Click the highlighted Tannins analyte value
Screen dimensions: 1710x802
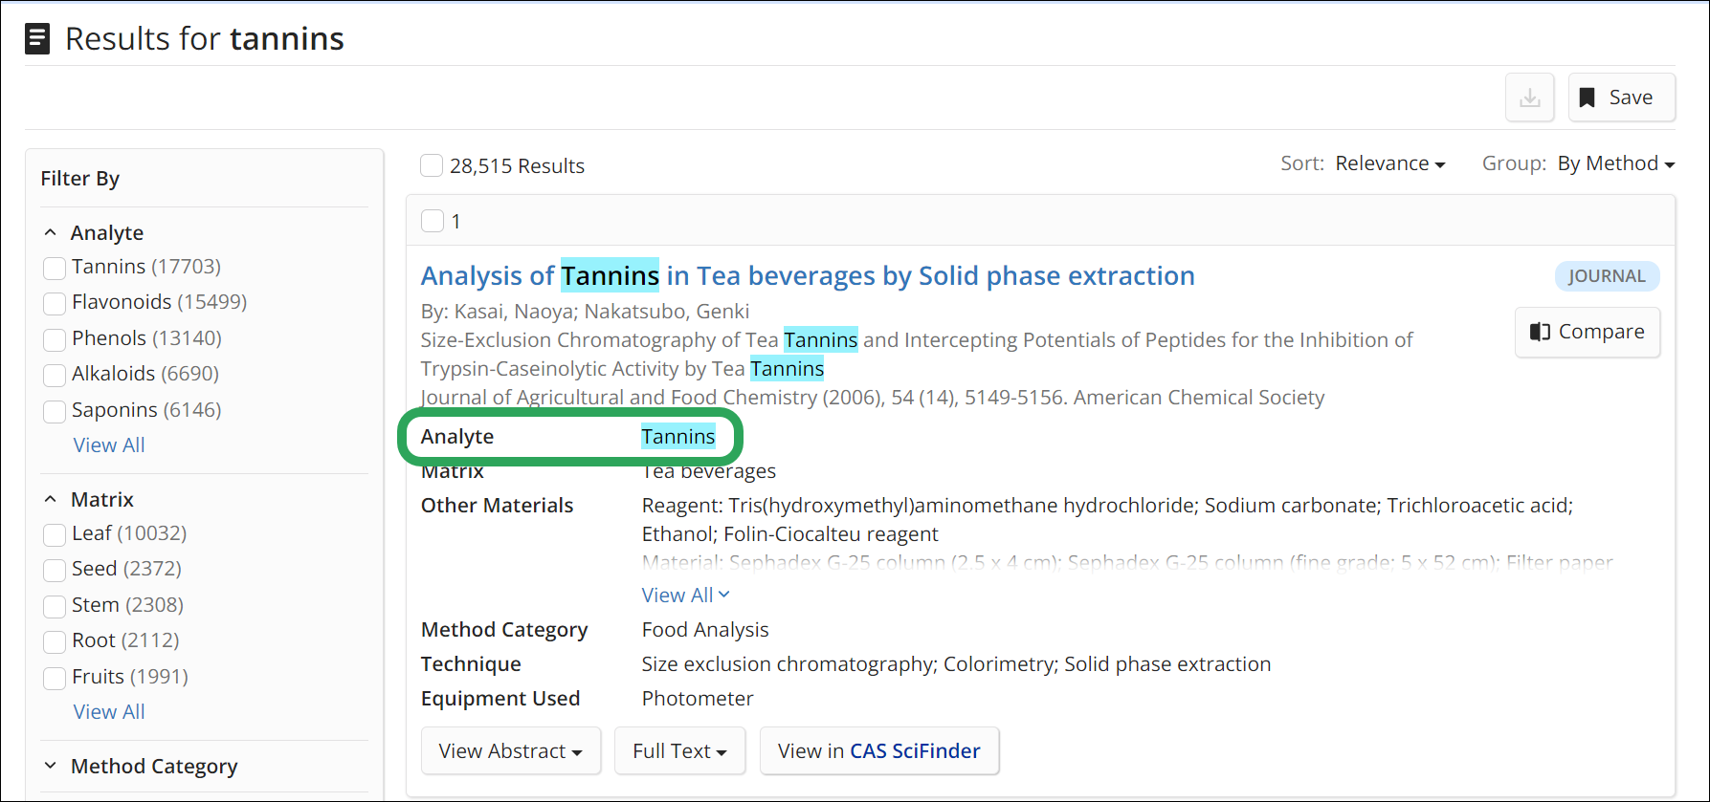[678, 437]
